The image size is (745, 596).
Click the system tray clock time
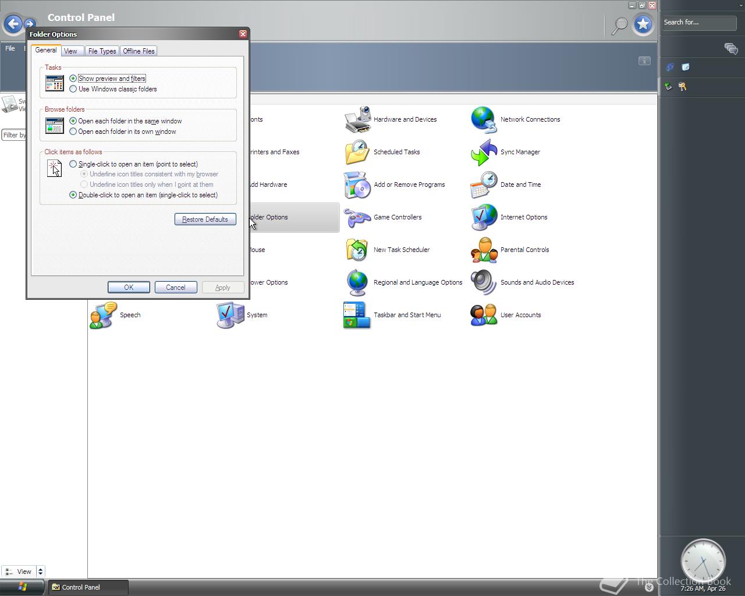(703, 588)
